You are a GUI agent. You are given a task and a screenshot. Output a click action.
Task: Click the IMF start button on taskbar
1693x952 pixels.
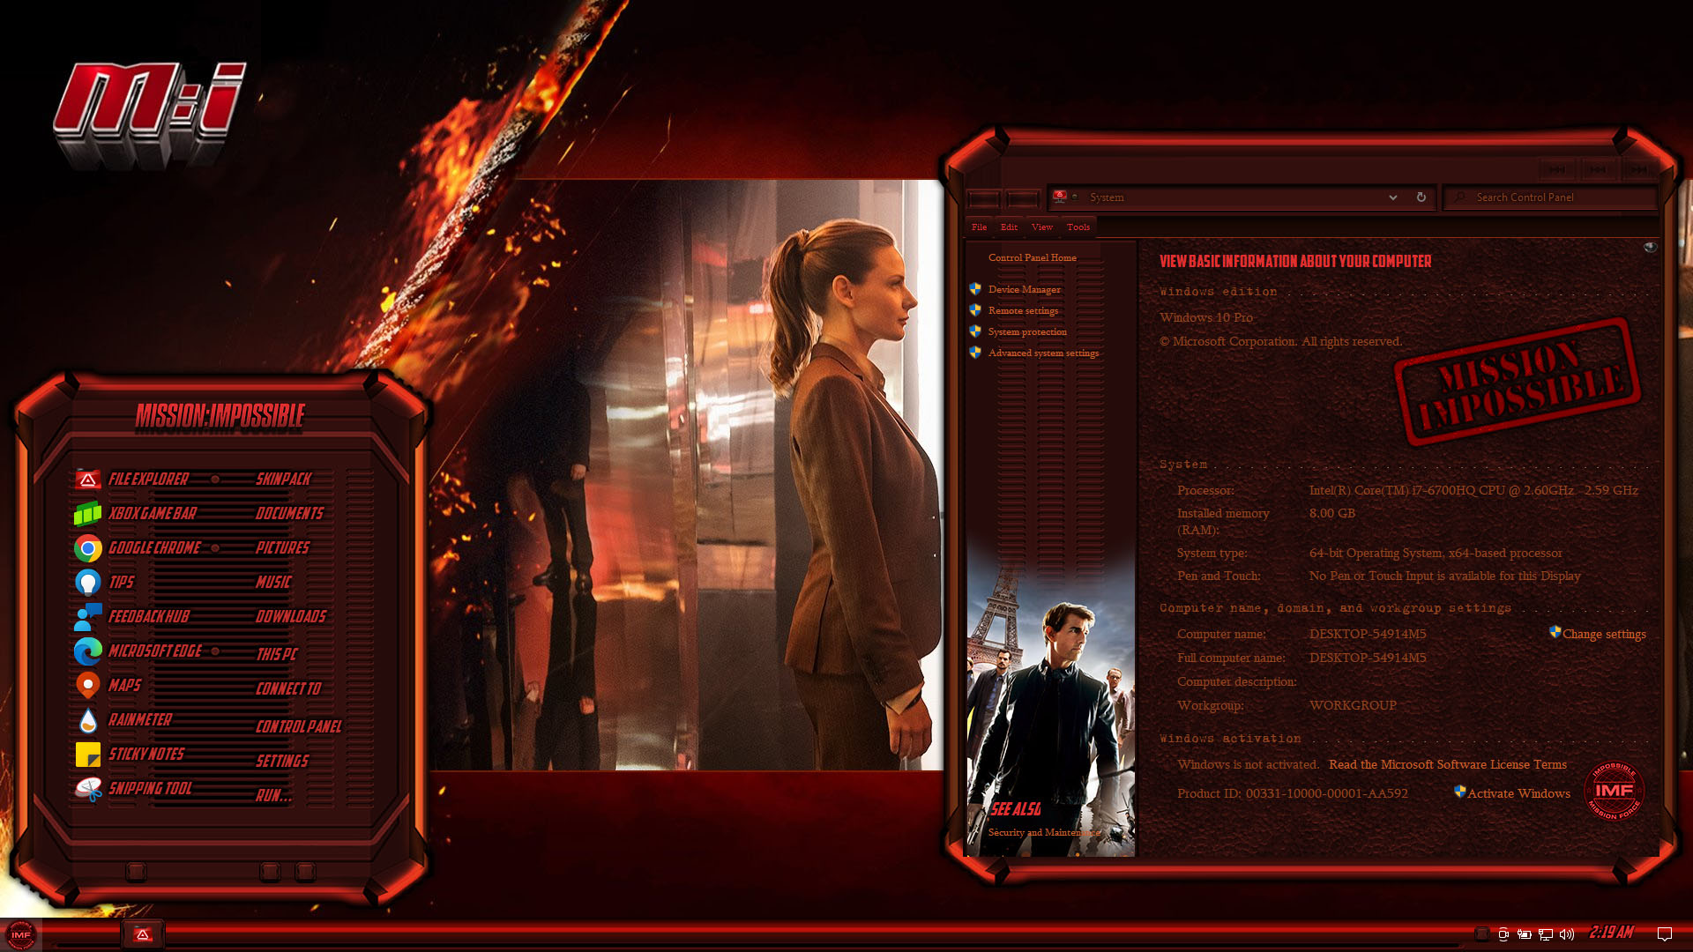click(21, 934)
